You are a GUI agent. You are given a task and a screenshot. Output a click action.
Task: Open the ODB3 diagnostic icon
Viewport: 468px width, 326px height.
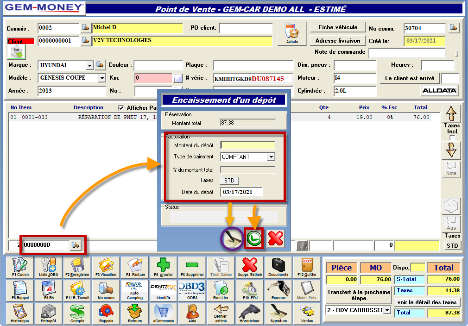192,290
